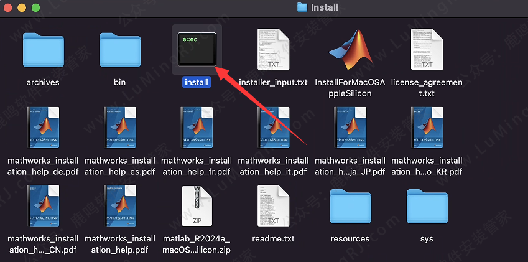Screen dimensions: 528x262
Task: Select mathworks_installation_help.pdf icon
Action: [120, 207]
